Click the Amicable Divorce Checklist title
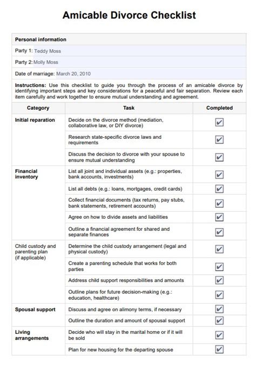Viewport: 256px width, 369px height. 129,15
